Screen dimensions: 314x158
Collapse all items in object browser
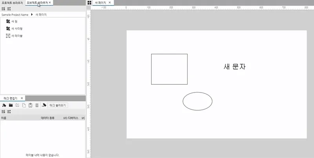pos(9,8)
